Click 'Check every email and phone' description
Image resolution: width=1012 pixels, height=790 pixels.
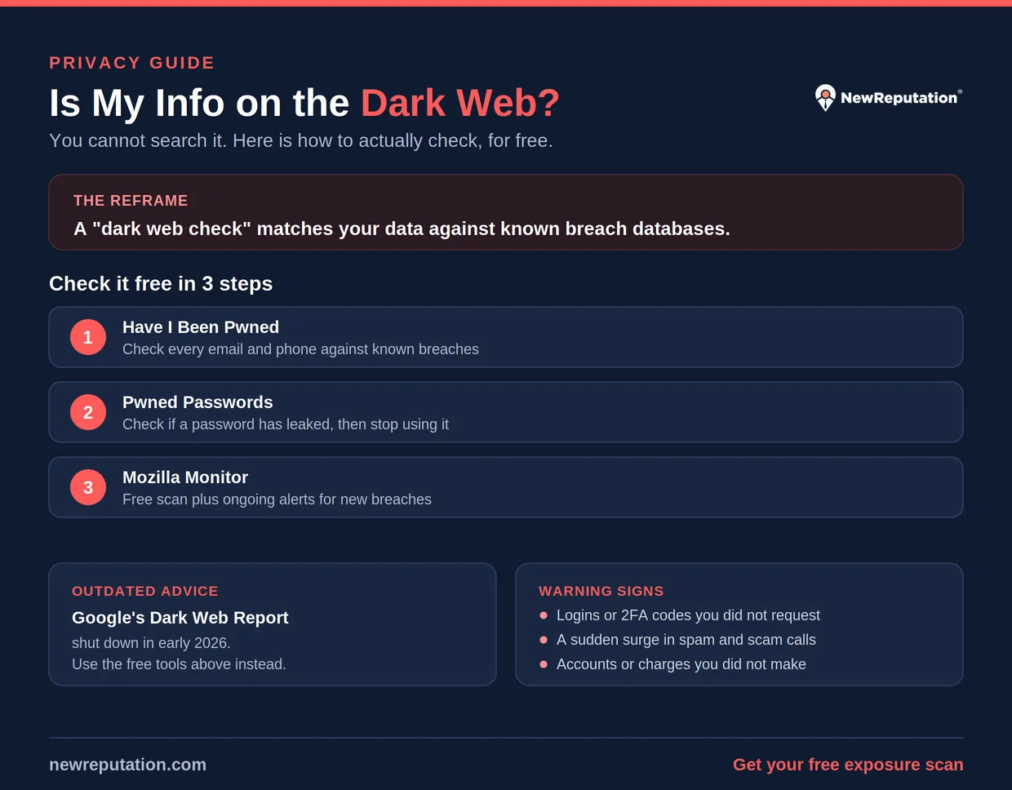coord(300,349)
